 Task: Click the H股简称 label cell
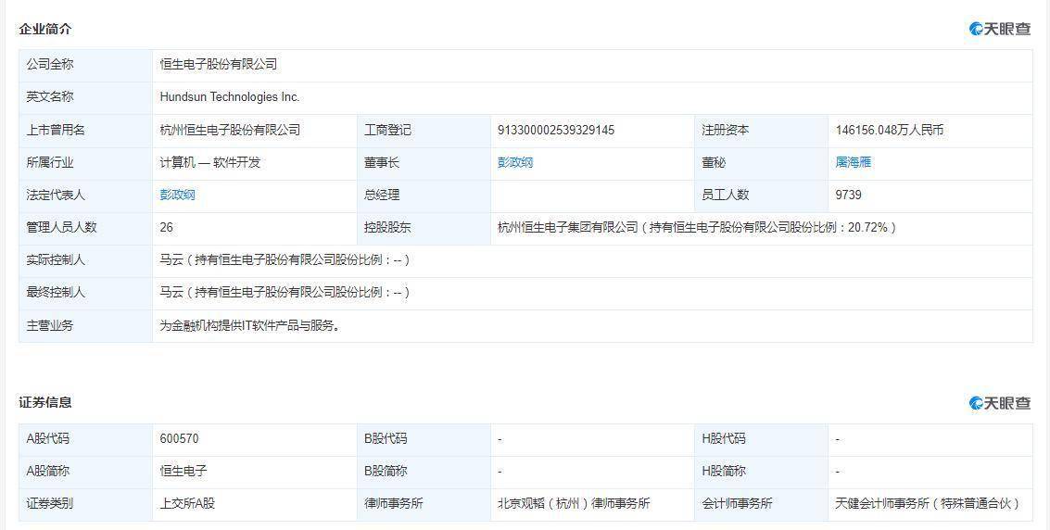tap(762, 472)
